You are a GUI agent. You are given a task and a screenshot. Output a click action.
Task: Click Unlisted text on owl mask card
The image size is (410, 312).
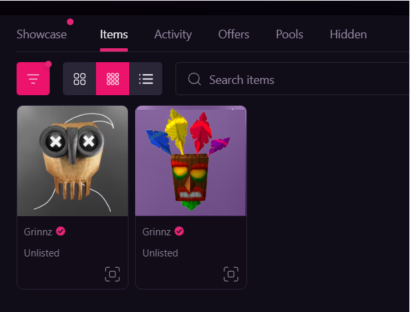point(42,253)
